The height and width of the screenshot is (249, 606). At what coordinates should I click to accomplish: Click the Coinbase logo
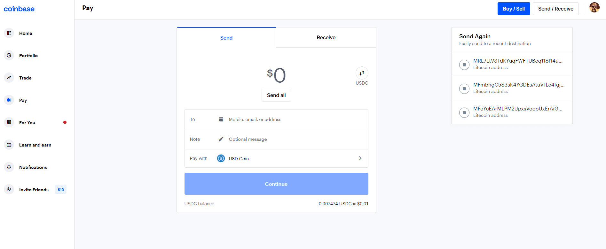(19, 9)
